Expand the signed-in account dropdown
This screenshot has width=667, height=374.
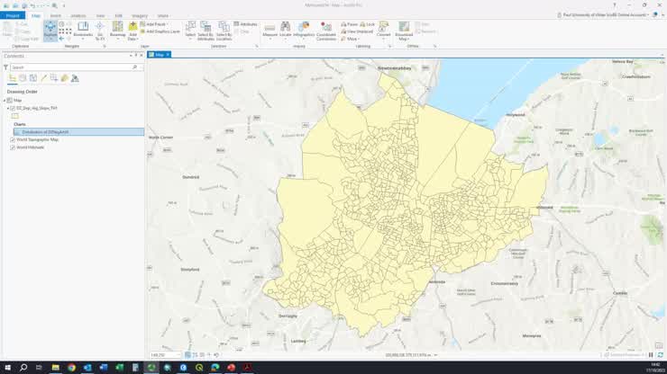pyautogui.click(x=648, y=15)
